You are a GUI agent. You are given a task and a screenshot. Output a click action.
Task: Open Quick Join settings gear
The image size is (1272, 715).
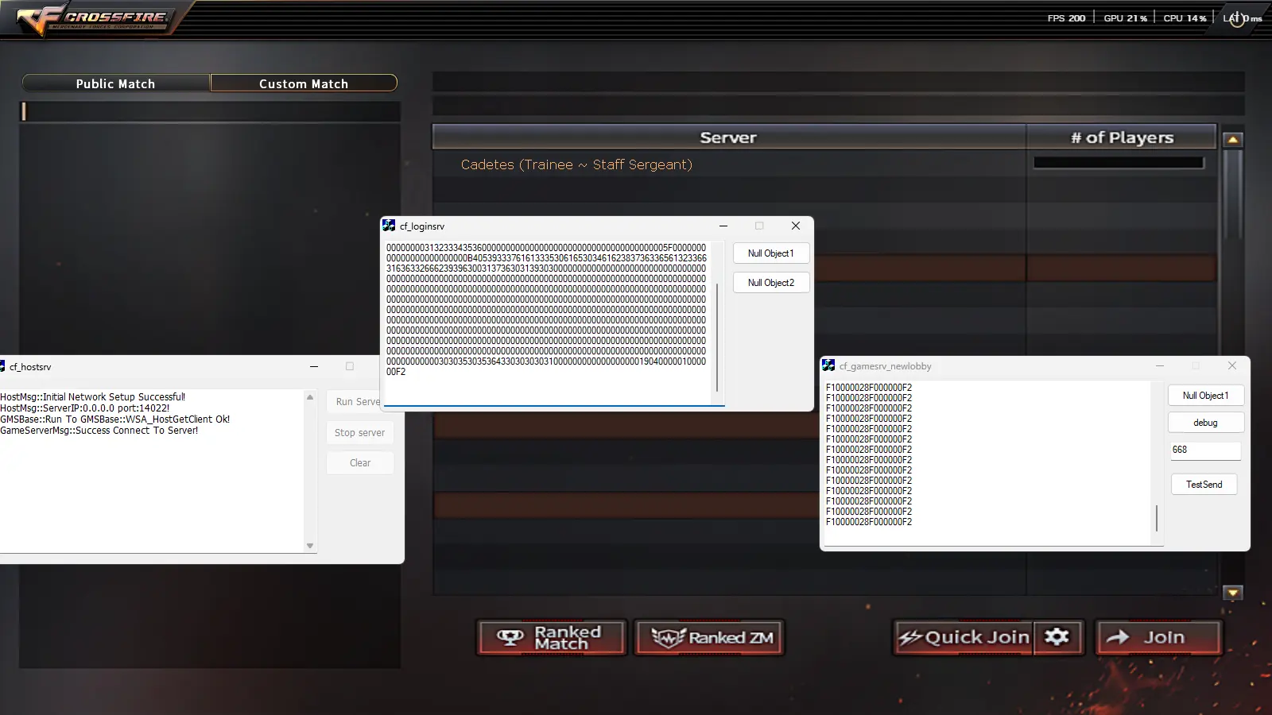pos(1057,637)
